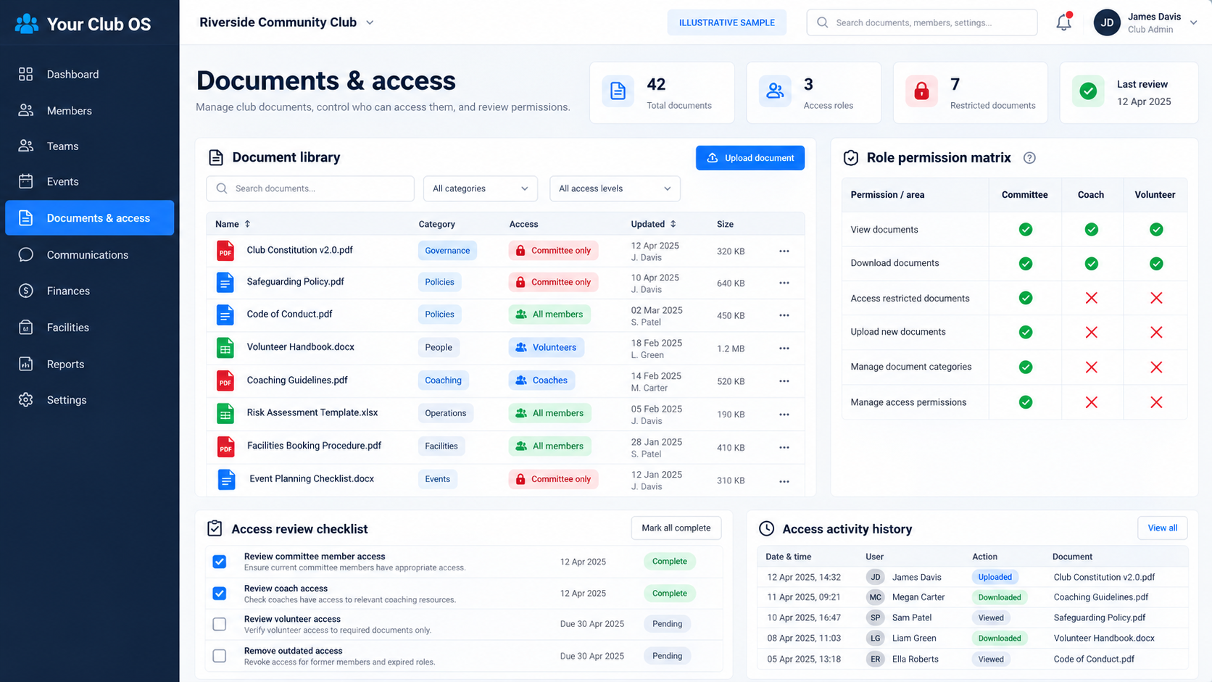Go to Members in the sidebar

click(89, 110)
